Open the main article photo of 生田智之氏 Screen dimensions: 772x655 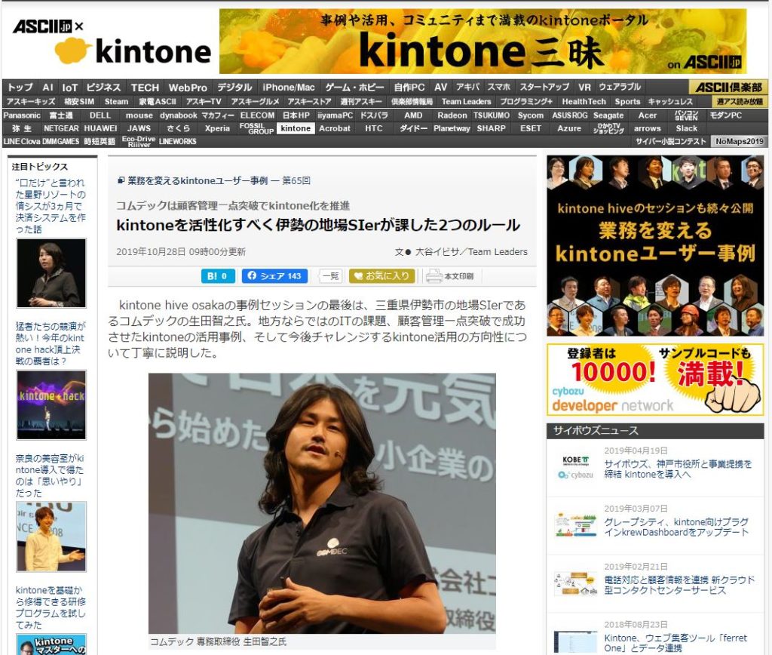322,503
